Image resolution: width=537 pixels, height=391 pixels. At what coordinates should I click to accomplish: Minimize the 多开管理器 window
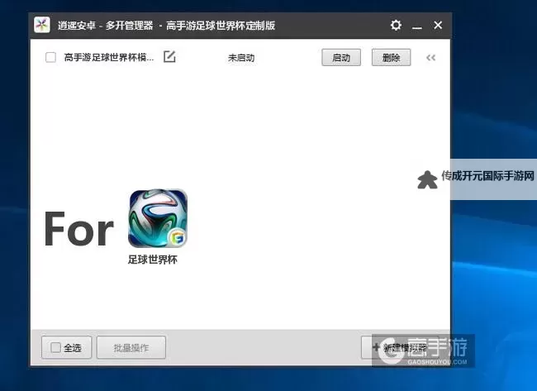point(416,26)
